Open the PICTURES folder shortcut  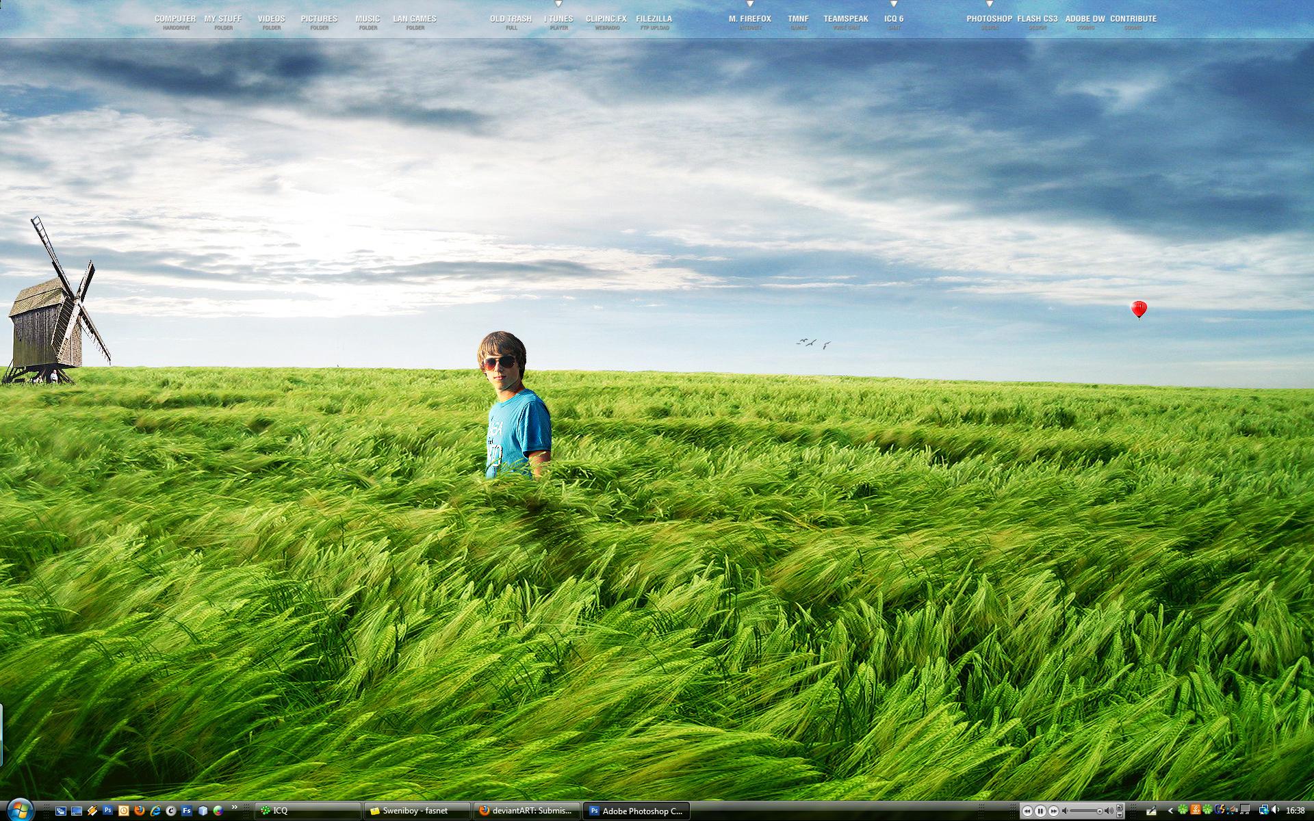[x=319, y=22]
